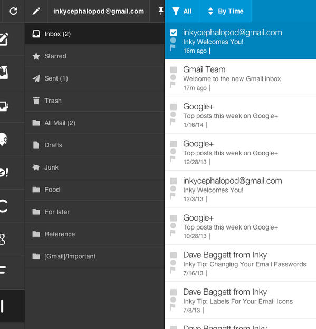The height and width of the screenshot is (329, 316).
Task: Click the pushpin icon beside the account email
Action: coord(161,11)
